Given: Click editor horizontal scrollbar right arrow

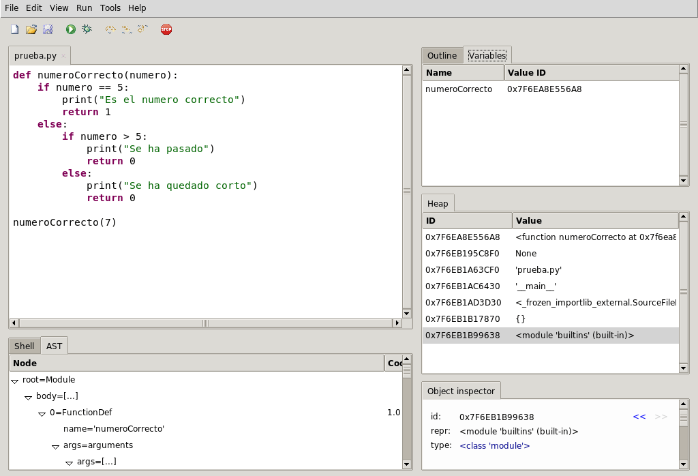Looking at the screenshot, I should point(397,323).
